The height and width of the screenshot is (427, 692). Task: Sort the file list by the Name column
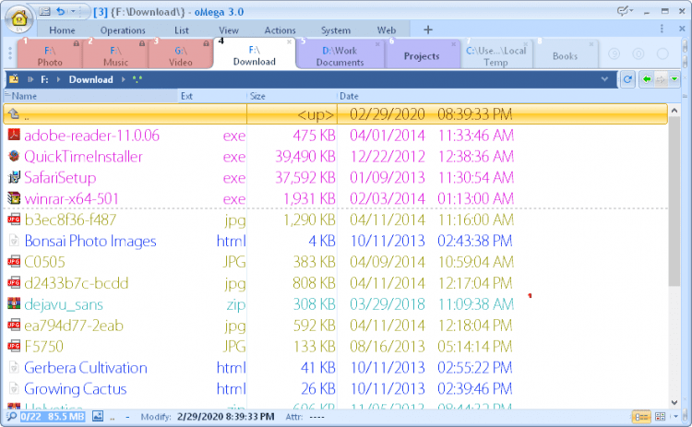tap(90, 96)
